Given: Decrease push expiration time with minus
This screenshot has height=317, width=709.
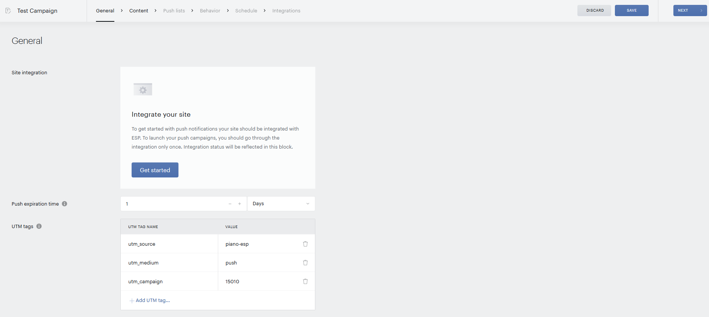Looking at the screenshot, I should [230, 204].
